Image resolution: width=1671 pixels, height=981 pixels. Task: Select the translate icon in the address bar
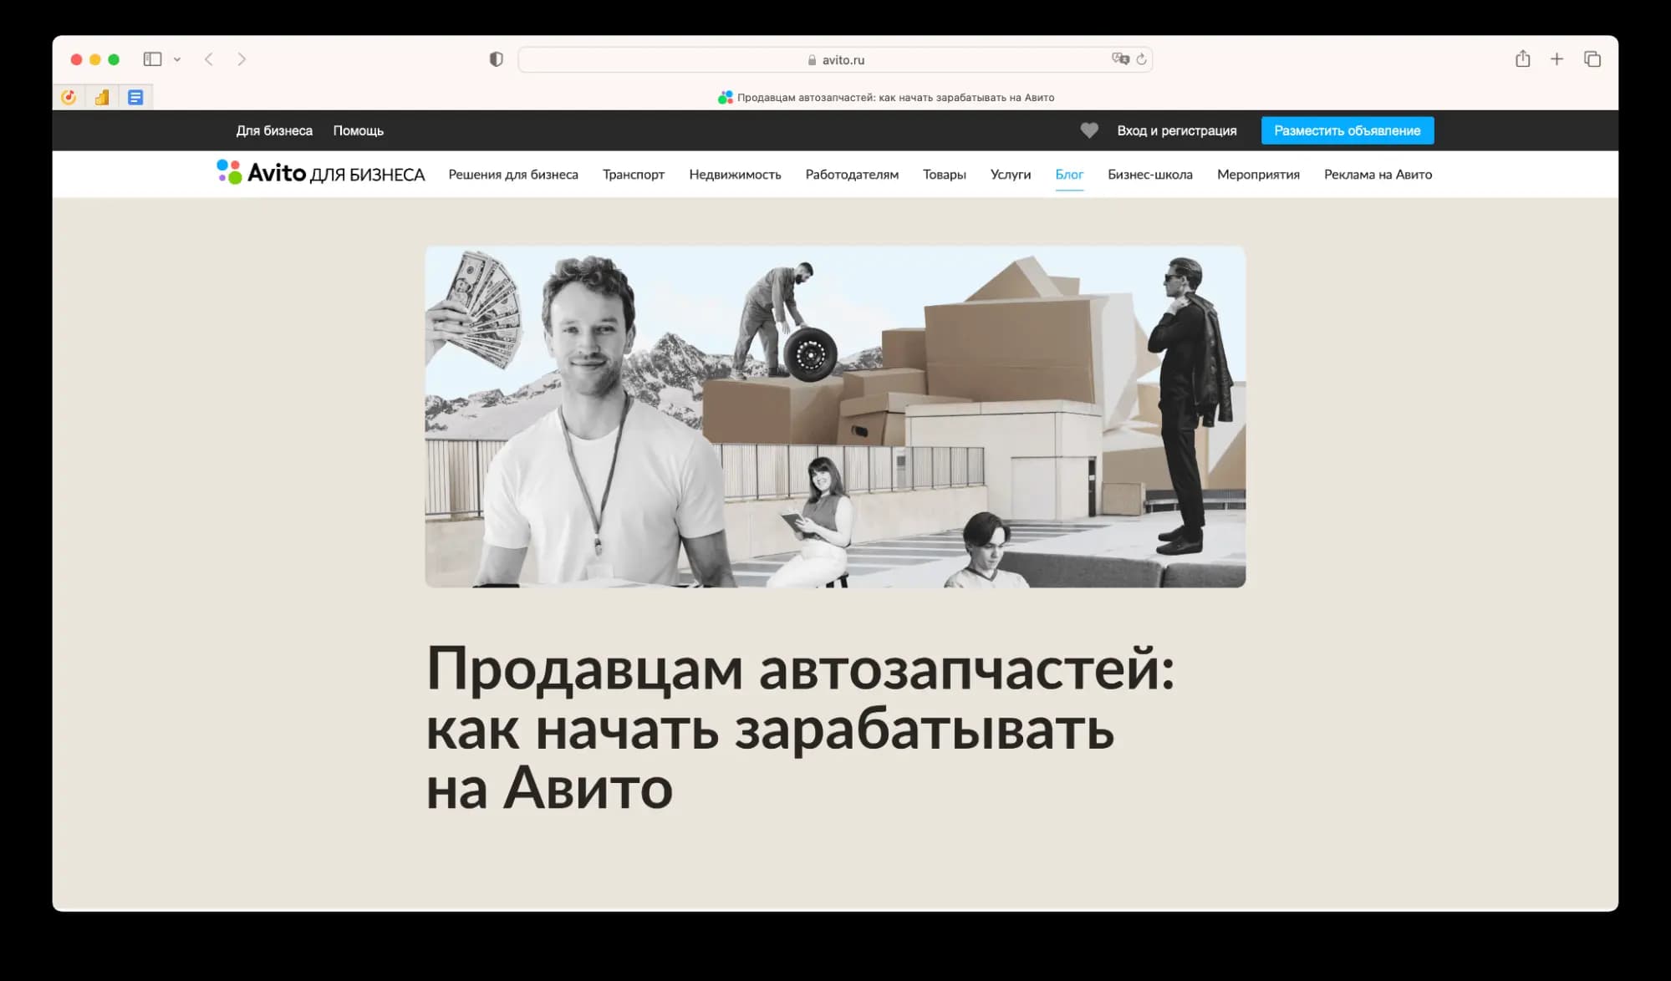(x=1120, y=59)
